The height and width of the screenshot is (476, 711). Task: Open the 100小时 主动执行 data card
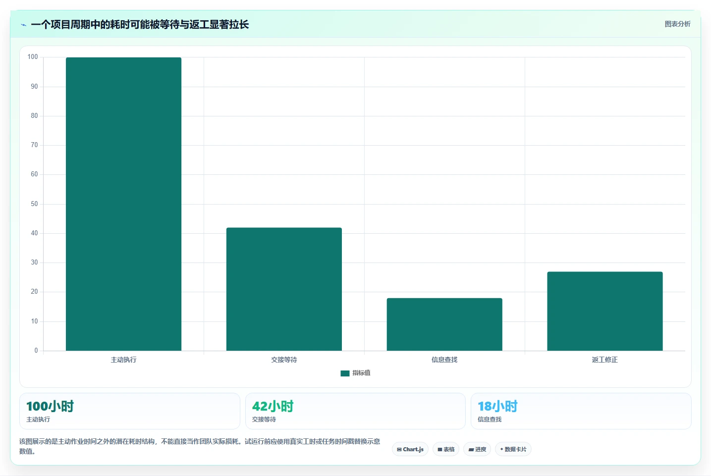[x=130, y=411]
